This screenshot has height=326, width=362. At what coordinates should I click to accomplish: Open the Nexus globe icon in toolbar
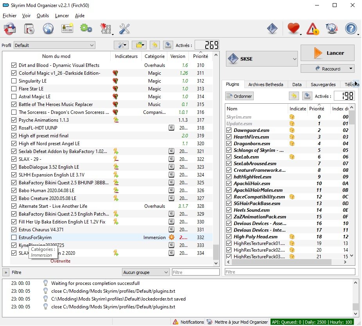(48, 29)
